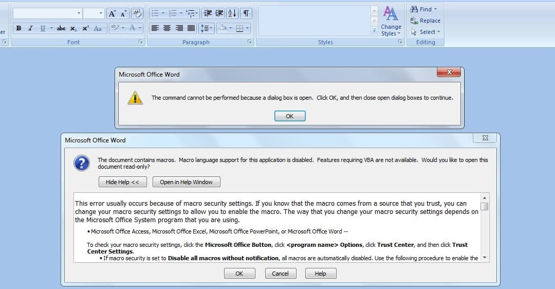Open the font name dropdown
This screenshot has height=289, width=555.
click(x=79, y=13)
